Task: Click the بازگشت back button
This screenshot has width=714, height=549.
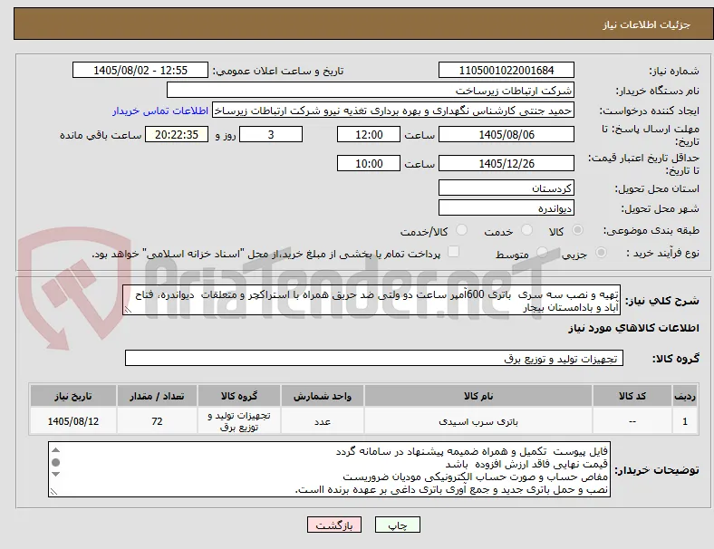Action: [x=334, y=525]
